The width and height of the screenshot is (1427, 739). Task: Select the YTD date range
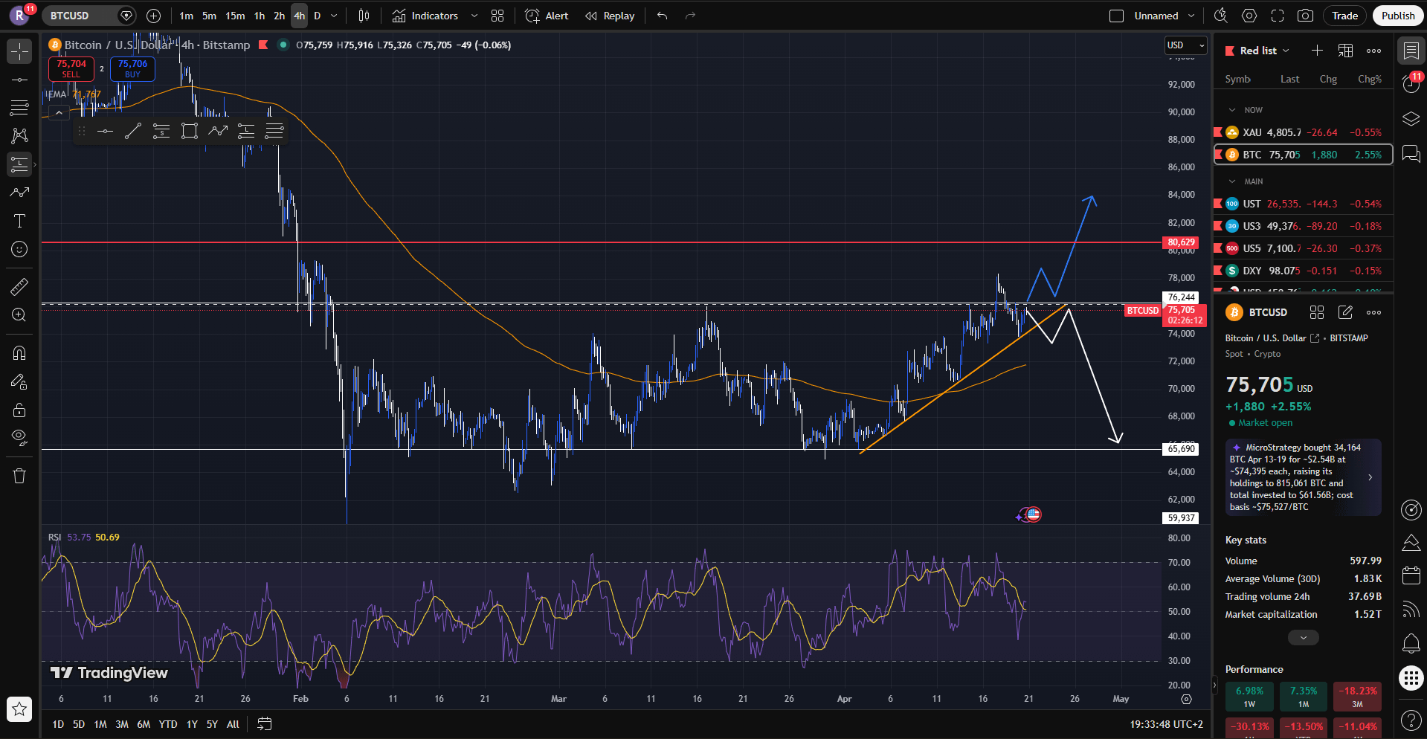(x=168, y=724)
